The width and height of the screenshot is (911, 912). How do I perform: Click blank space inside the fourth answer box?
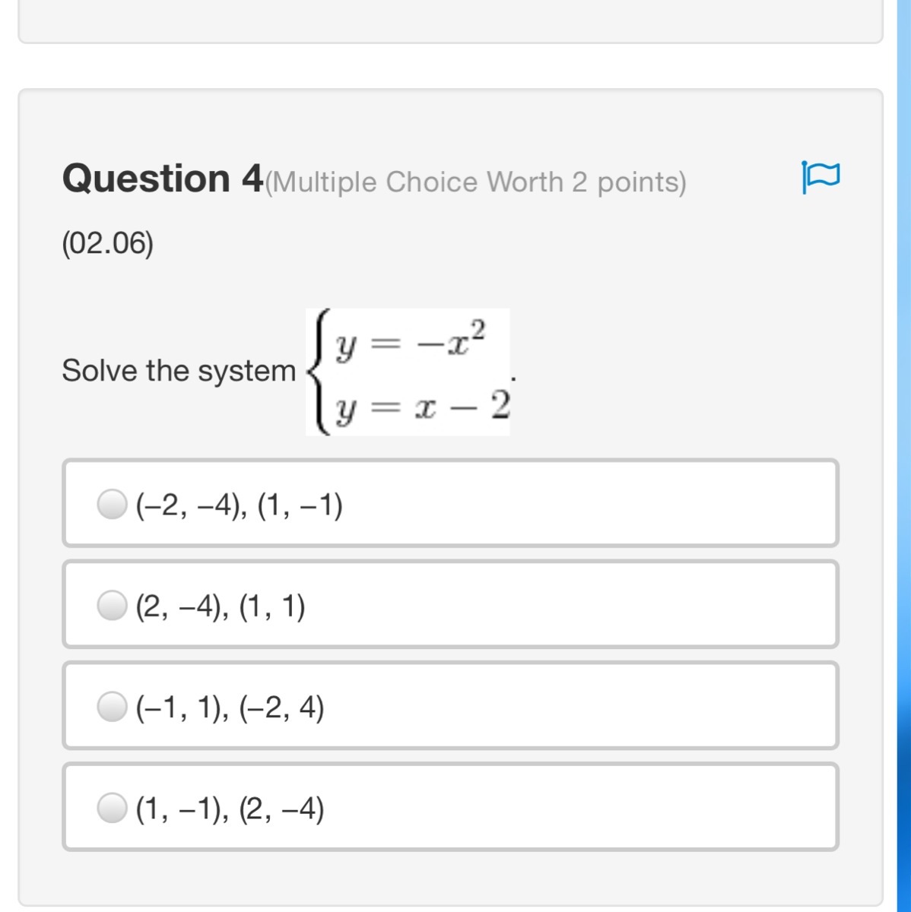click(578, 807)
